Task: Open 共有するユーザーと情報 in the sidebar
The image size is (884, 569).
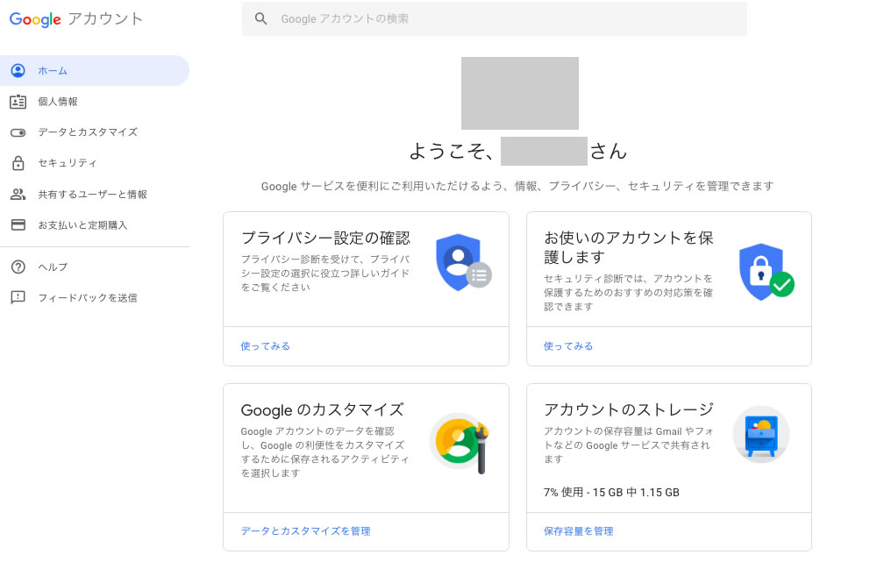Action: [92, 194]
